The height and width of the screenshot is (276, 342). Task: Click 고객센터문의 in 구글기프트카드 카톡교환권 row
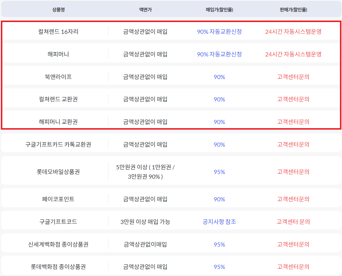(293, 144)
